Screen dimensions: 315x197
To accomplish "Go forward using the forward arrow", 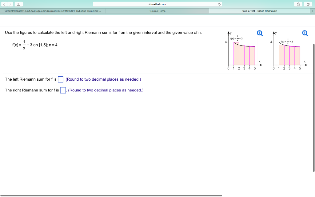I will pyautogui.click(x=10, y=4).
